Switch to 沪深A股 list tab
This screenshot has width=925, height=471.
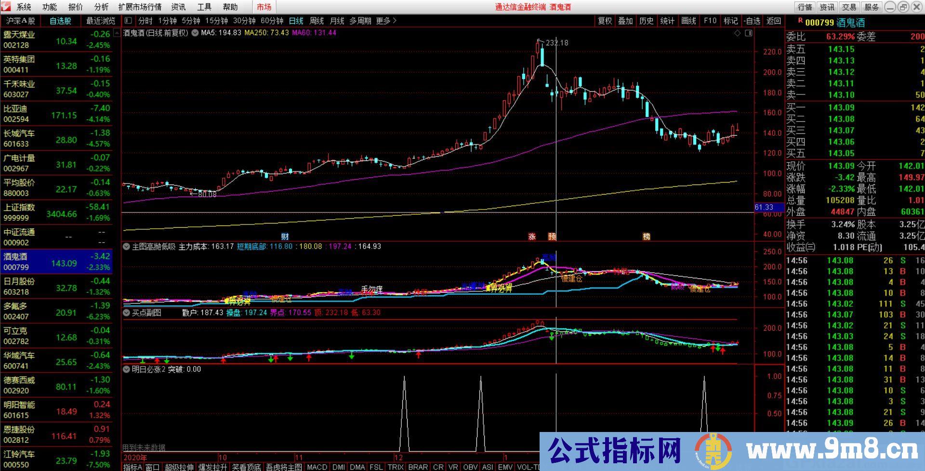coord(21,21)
